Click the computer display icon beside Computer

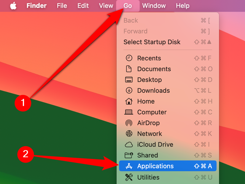[x=129, y=112]
